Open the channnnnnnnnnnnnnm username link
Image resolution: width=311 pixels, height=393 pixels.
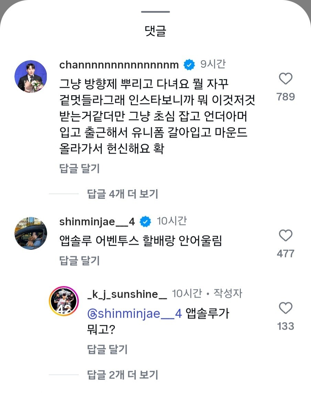pos(119,65)
